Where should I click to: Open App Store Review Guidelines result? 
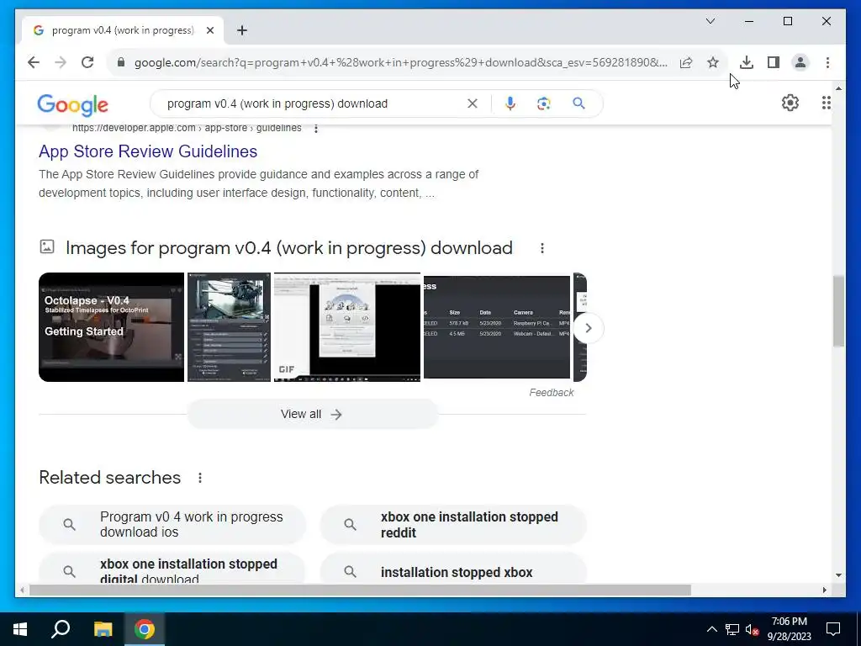click(x=148, y=151)
